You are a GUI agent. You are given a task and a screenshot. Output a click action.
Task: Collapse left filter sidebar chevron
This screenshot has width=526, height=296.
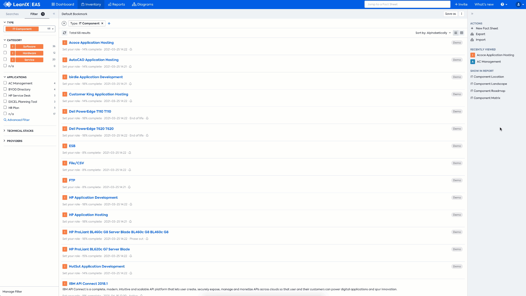(x=54, y=14)
